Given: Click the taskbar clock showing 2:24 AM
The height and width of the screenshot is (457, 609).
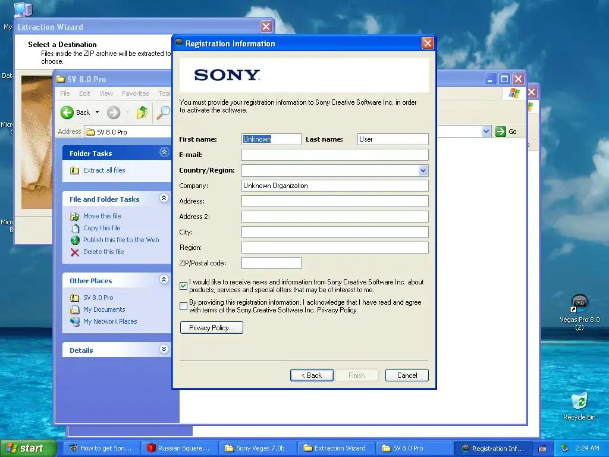Looking at the screenshot, I should tap(587, 448).
